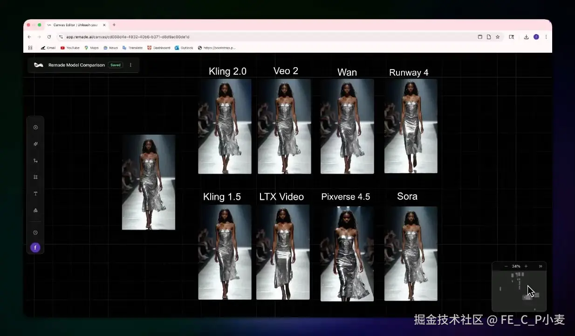Open the AI generate (sparkle) tool
Image resolution: width=575 pixels, height=336 pixels.
[x=35, y=144]
